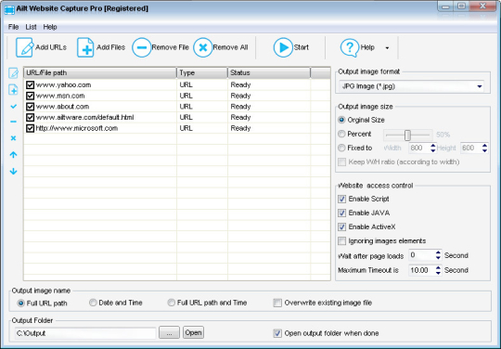Viewport: 501px width, 349px height.
Task: Select the http://www.microsoft.com row text
Action: click(x=77, y=128)
